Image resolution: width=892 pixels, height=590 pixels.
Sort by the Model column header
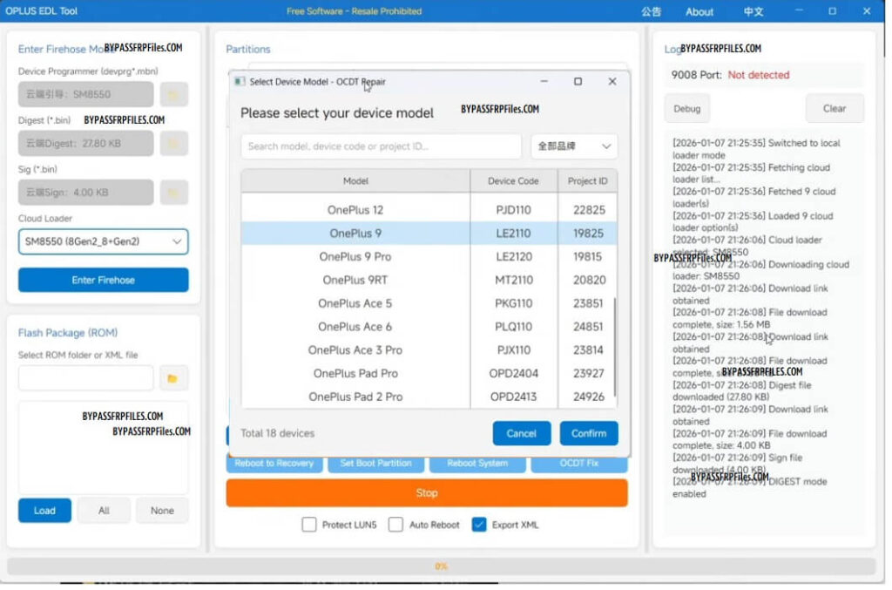(355, 181)
